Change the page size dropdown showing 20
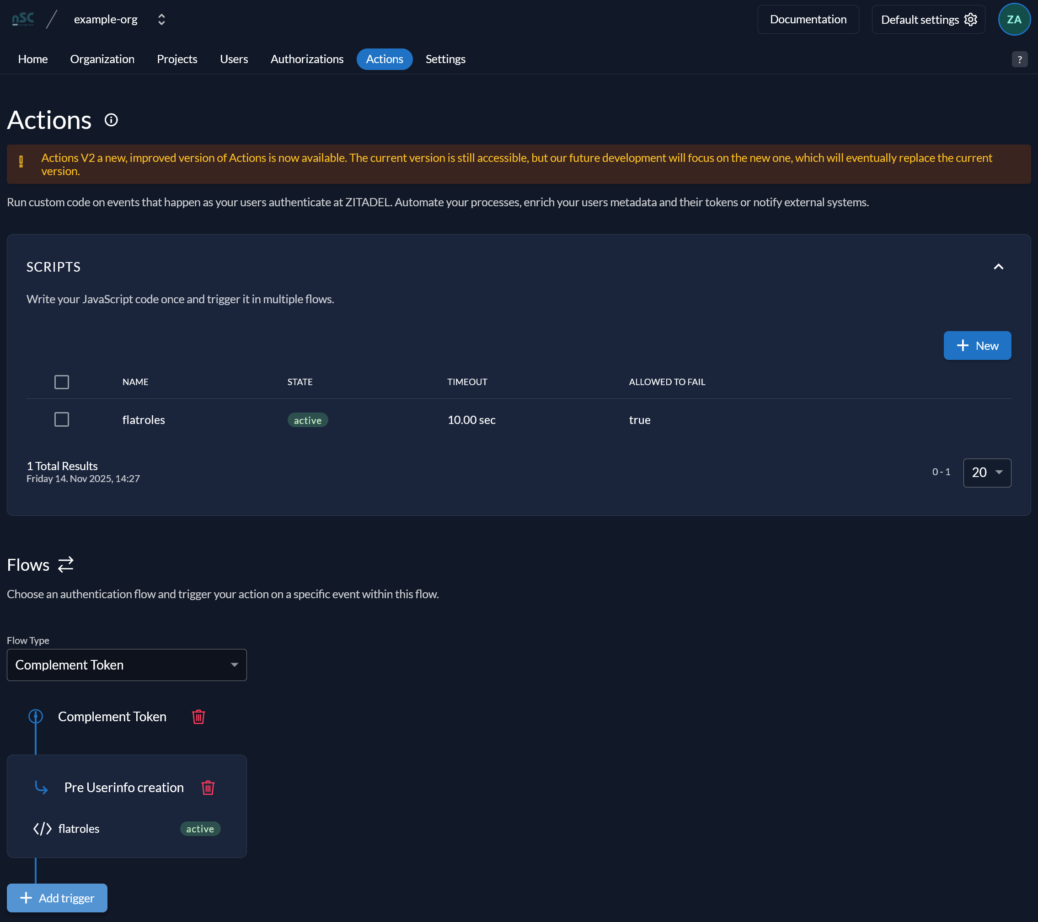Image resolution: width=1038 pixels, height=922 pixels. (x=987, y=472)
